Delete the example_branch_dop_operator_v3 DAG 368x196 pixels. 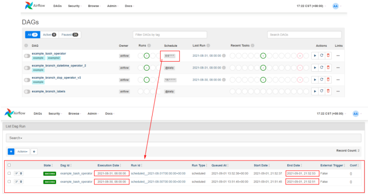(328, 80)
